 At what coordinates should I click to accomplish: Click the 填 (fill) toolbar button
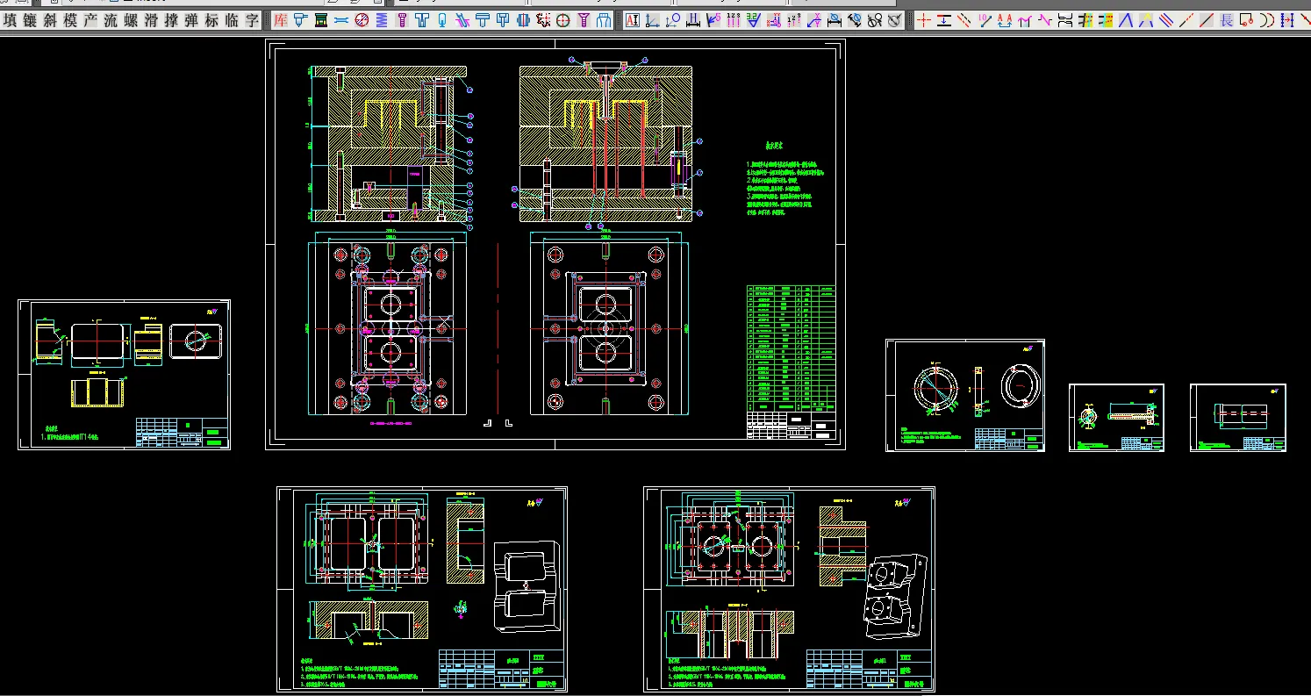click(10, 19)
